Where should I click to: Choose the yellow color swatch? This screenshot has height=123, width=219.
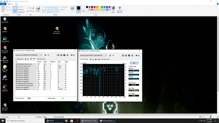(x=100, y=7)
